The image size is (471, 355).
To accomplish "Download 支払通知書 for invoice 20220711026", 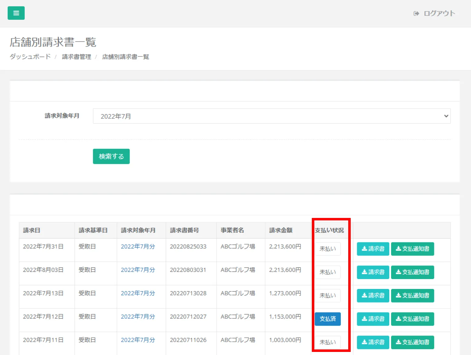I will 412,342.
